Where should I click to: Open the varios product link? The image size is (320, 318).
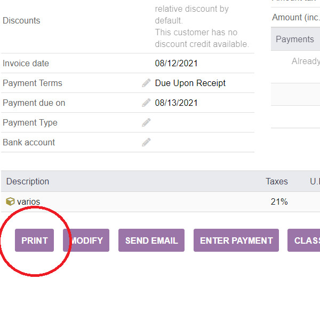tap(28, 201)
